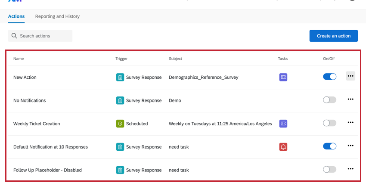Click the On/Off column header
The width and height of the screenshot is (366, 183).
(329, 59)
